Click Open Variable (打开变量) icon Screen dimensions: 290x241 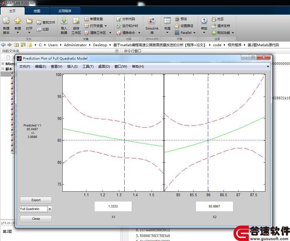click(x=86, y=26)
